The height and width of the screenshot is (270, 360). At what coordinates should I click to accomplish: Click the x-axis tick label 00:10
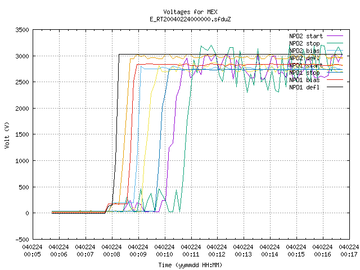point(164,255)
